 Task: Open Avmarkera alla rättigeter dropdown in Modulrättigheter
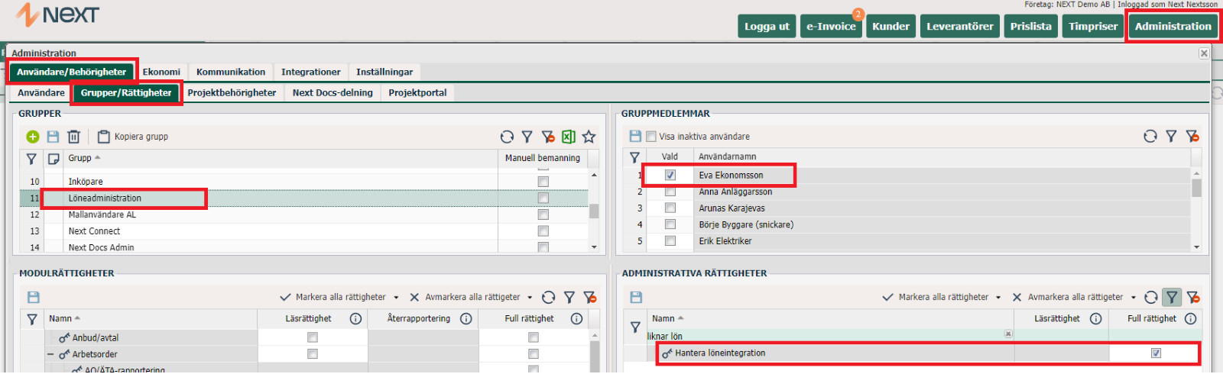(530, 298)
